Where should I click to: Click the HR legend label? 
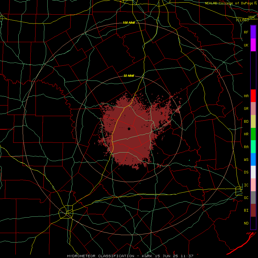tap(246, 134)
